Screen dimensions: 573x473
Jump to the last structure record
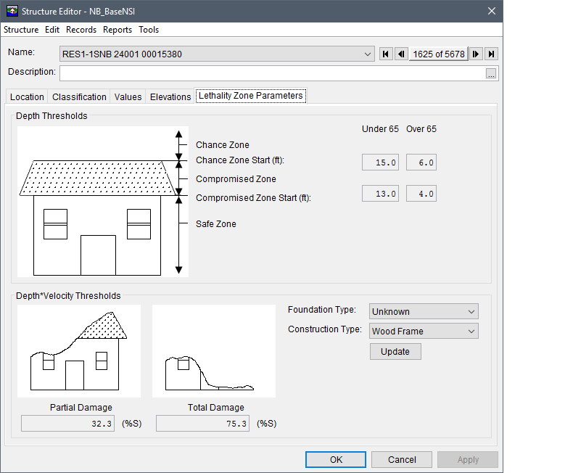pos(492,54)
